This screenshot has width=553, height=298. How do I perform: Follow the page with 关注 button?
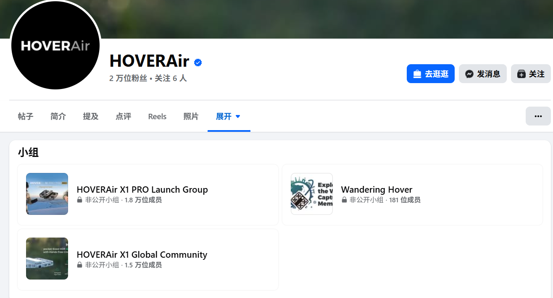(530, 74)
